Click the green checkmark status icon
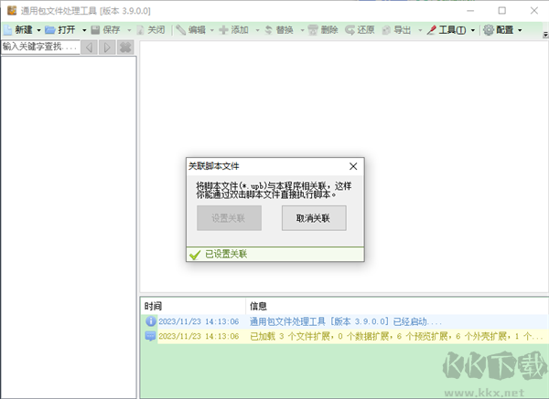The height and width of the screenshot is (399, 549). click(195, 255)
